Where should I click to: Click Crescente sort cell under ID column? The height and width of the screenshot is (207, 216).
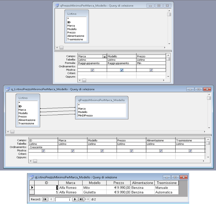[43, 147]
